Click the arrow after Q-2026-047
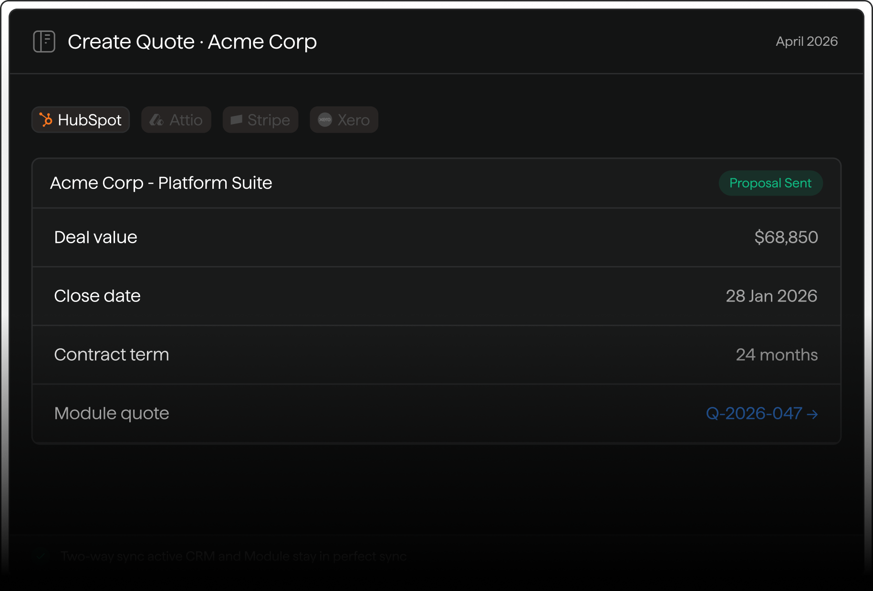 coord(812,415)
